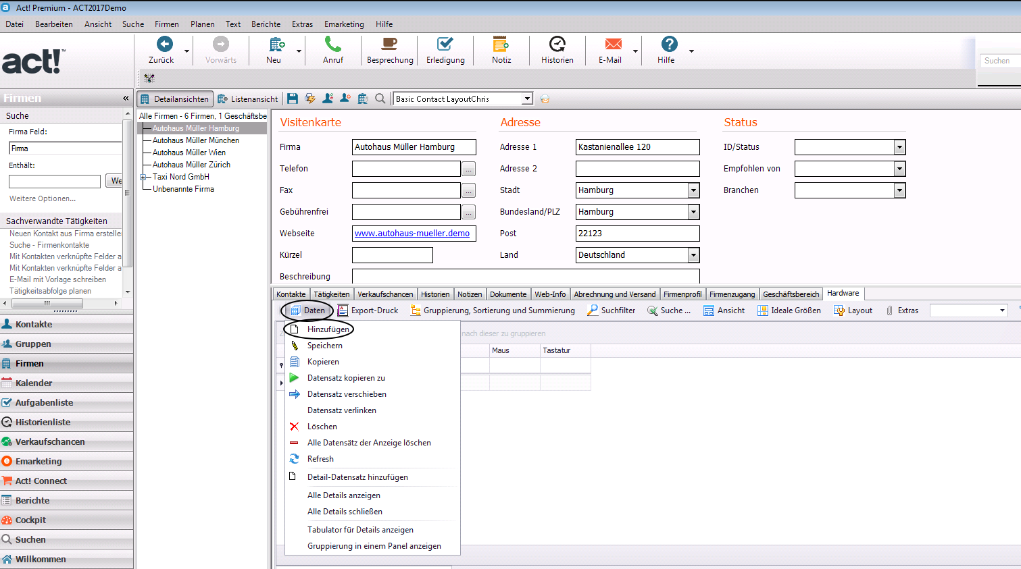
Task: Click the Daten toolbar button
Action: tap(307, 310)
